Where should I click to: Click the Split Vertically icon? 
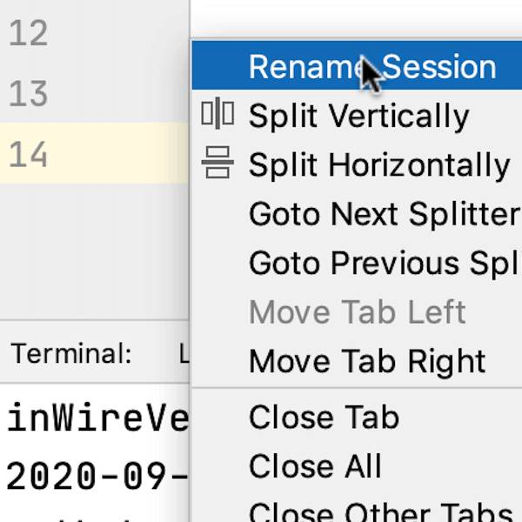217,115
